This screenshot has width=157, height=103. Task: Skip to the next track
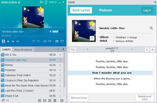[18, 41]
